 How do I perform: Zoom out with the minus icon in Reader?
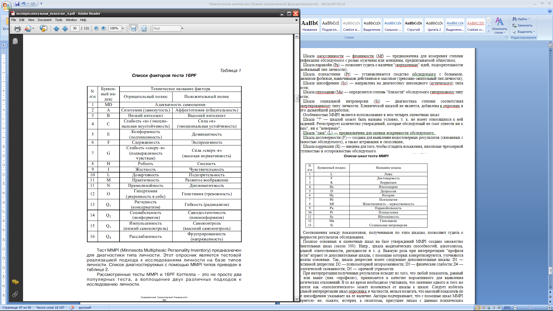[x=96, y=28]
